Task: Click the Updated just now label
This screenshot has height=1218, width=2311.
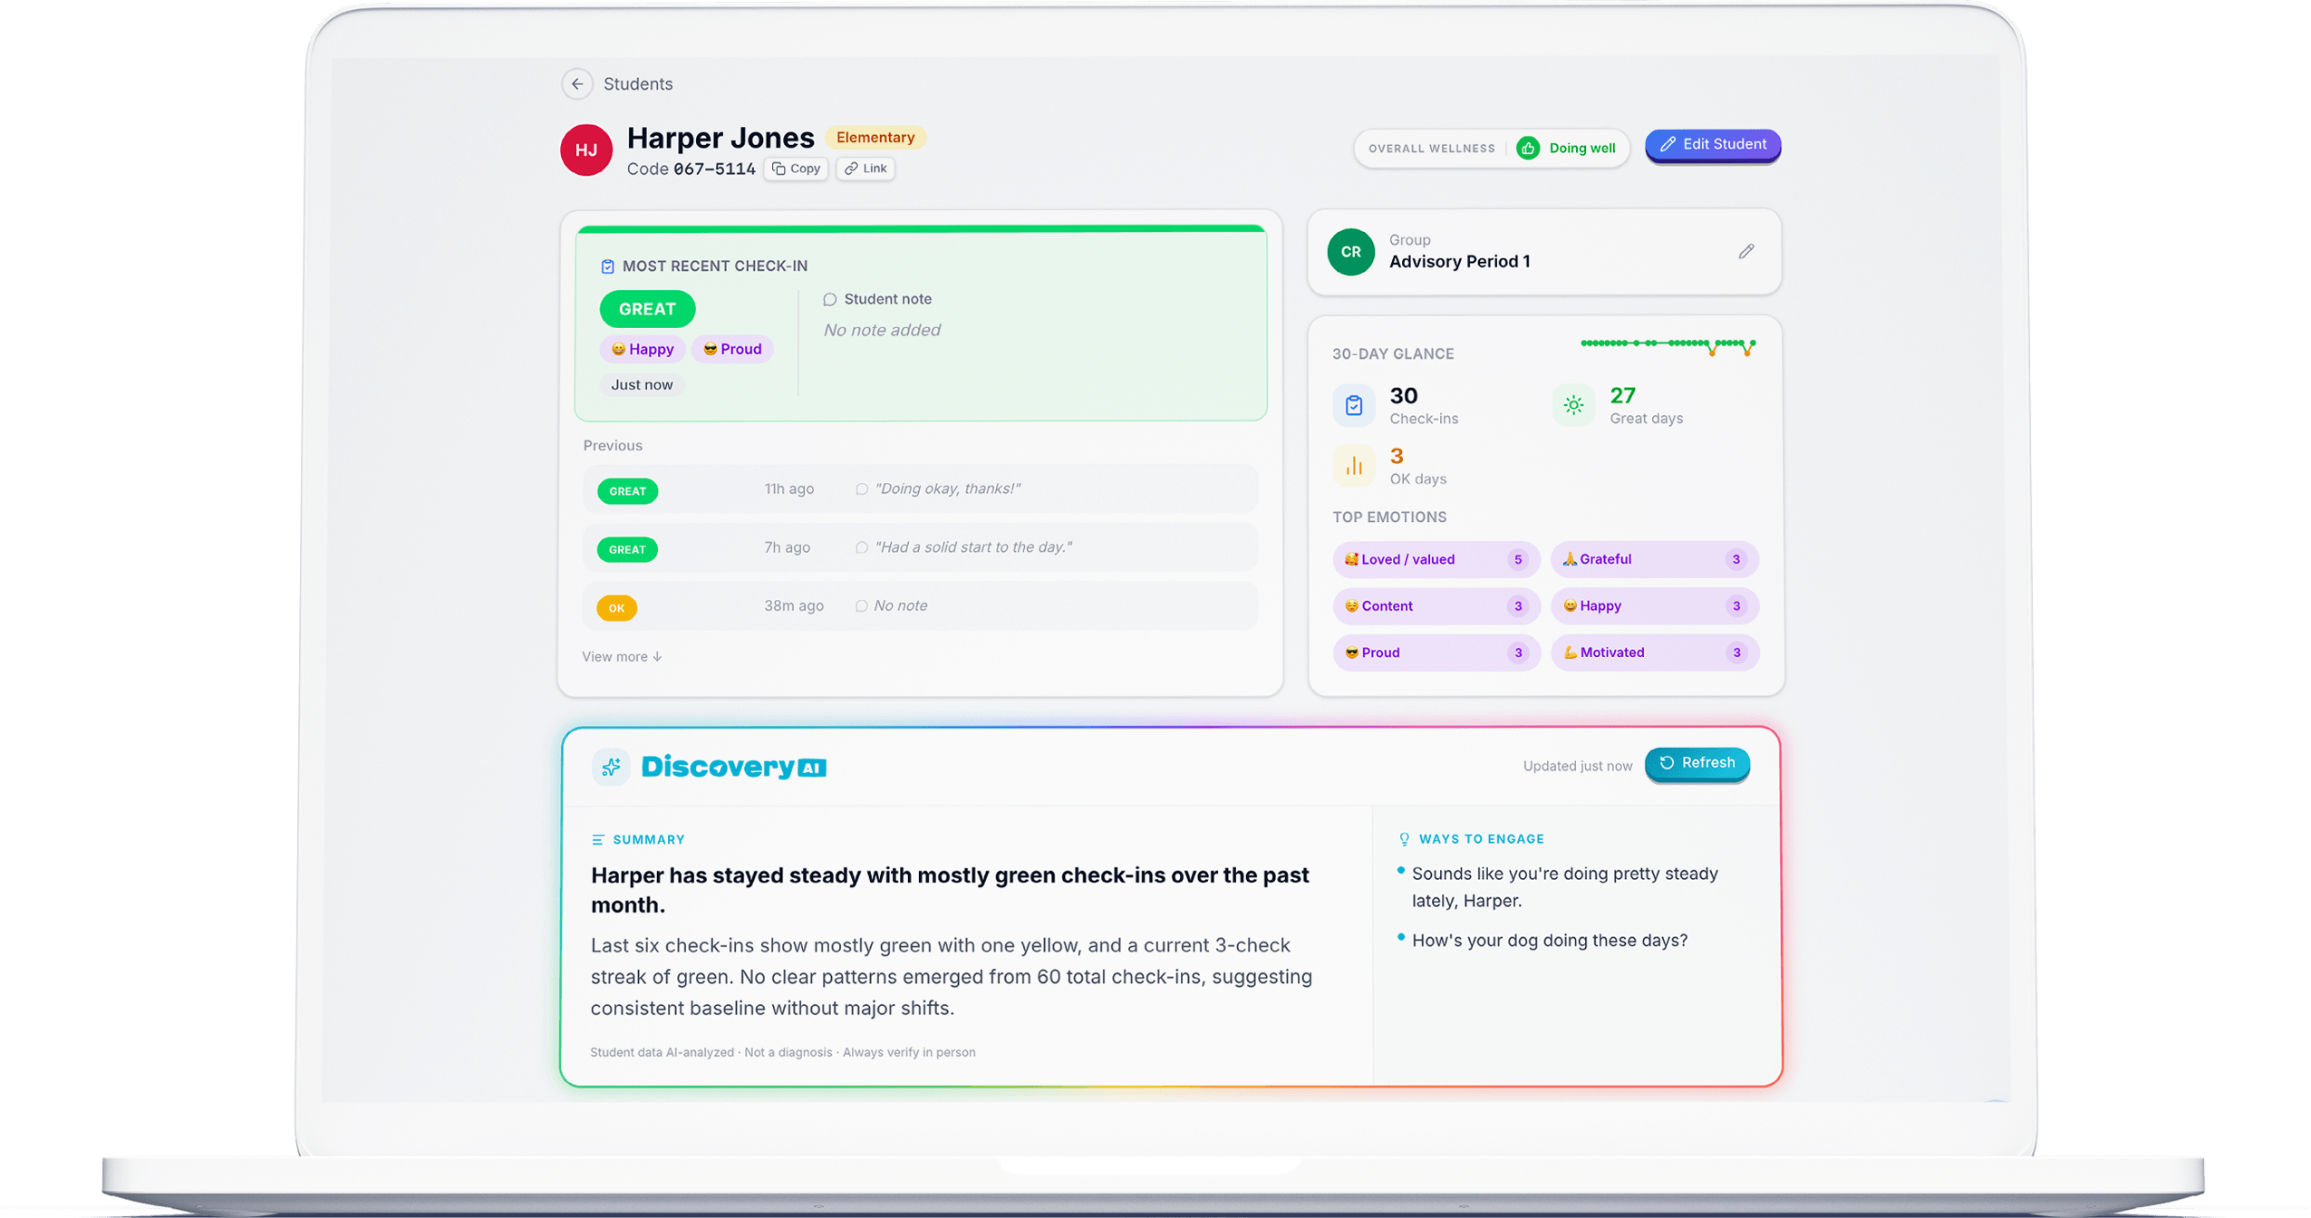Action: pos(1576,766)
